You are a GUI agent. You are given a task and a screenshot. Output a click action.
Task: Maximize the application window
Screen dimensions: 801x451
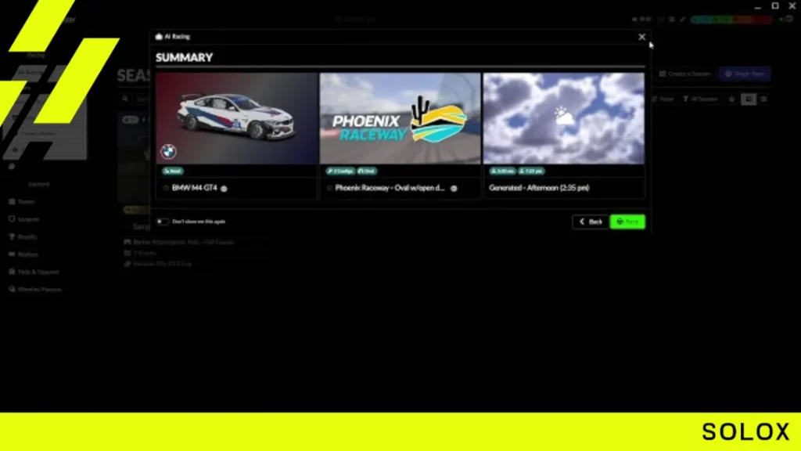[x=775, y=5]
